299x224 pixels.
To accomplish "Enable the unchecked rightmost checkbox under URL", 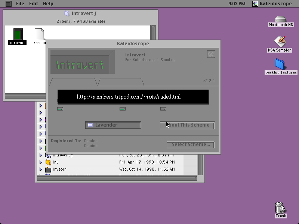I will 163,109.
